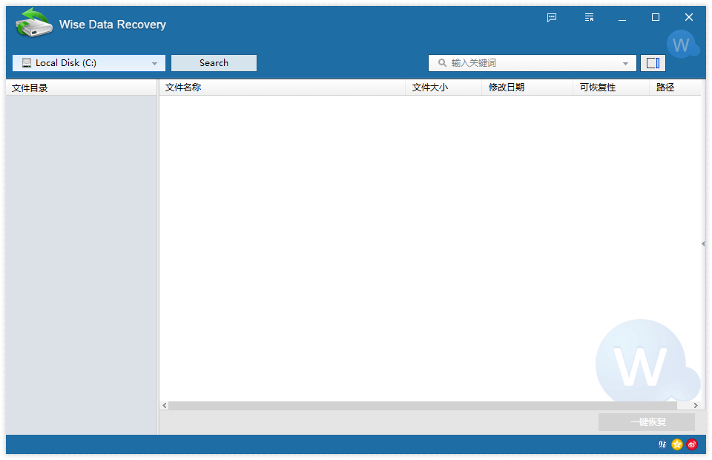This screenshot has width=712, height=460.
Task: Click the horizontal scrollbar left arrow
Action: click(x=165, y=406)
